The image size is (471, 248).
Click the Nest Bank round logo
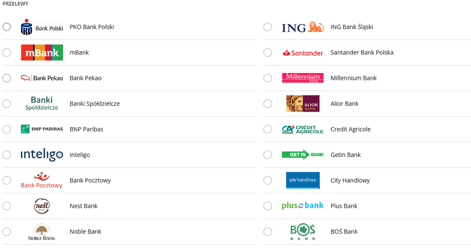point(42,206)
